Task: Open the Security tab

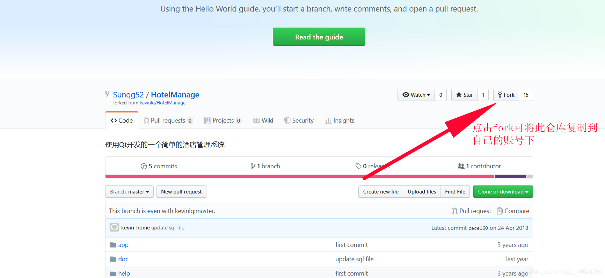Action: [x=299, y=120]
